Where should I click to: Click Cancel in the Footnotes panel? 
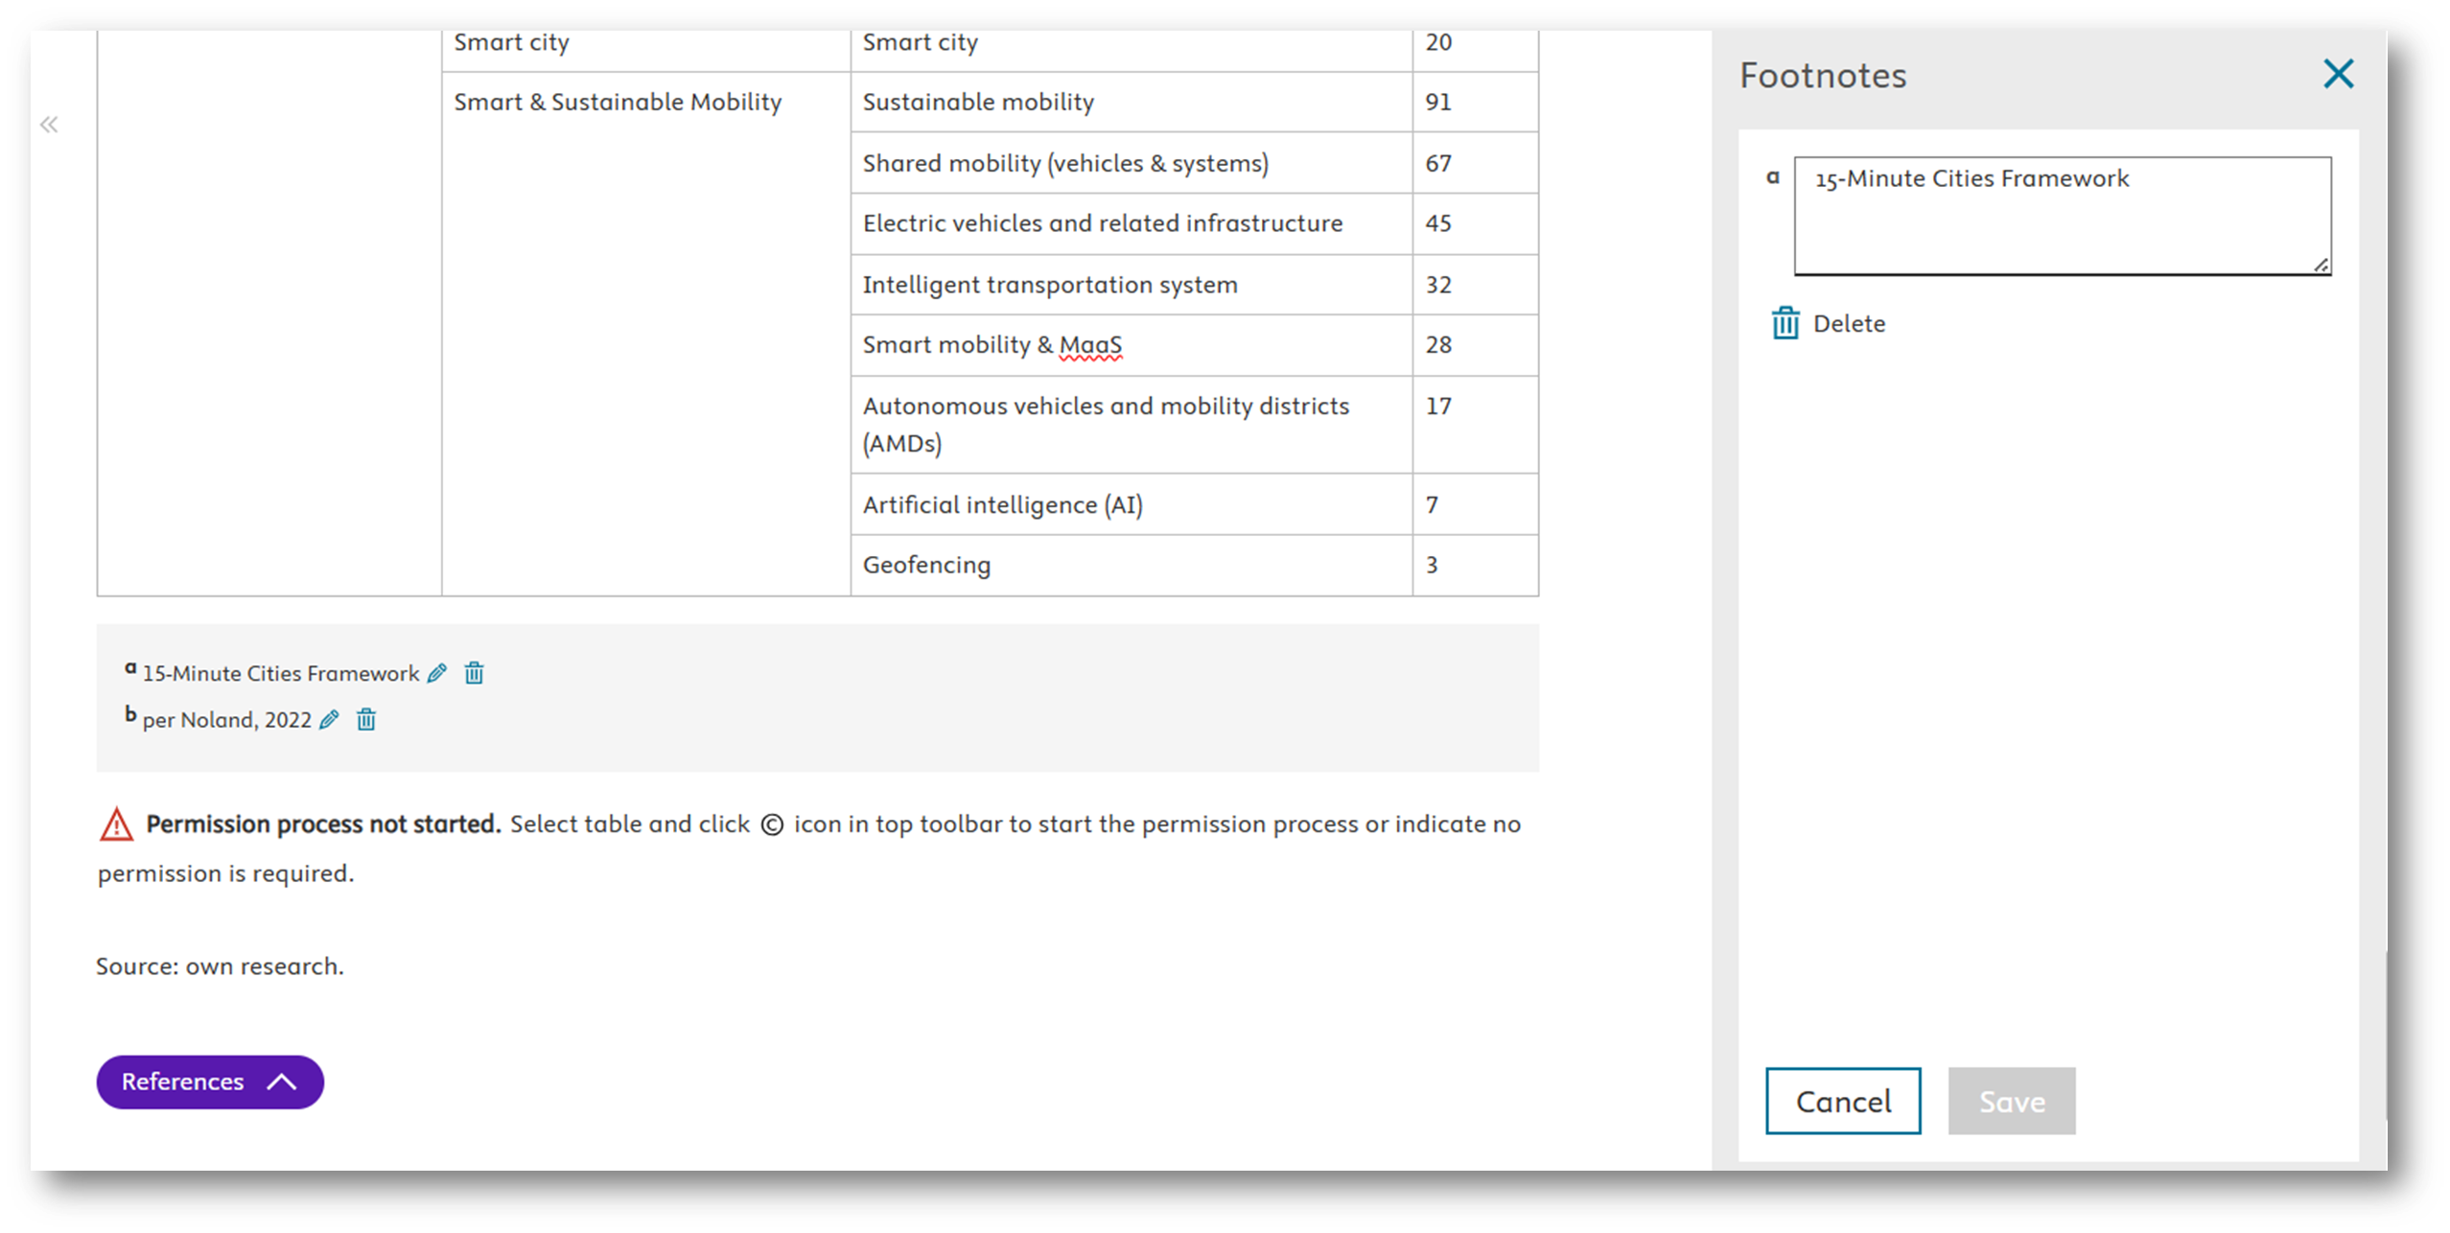[1842, 1101]
